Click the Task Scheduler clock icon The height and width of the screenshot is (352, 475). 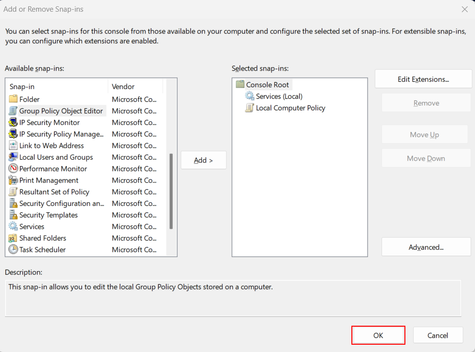point(13,250)
